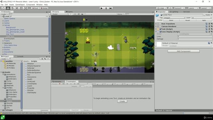Toggle 2D mode in the Scene view
Viewport: 213px width, 120px height.
click(x=71, y=14)
